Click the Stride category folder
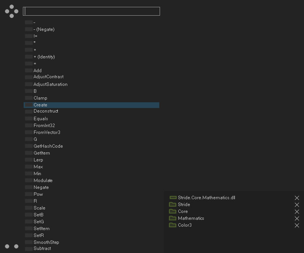 [x=184, y=205]
